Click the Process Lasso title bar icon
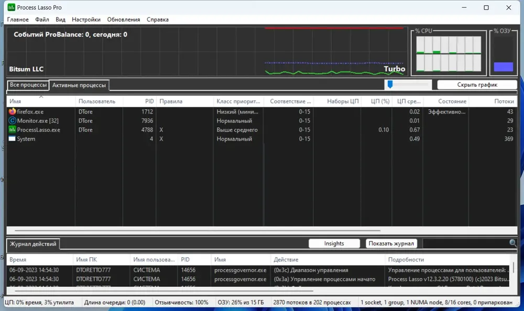This screenshot has height=311, width=524. click(x=11, y=7)
